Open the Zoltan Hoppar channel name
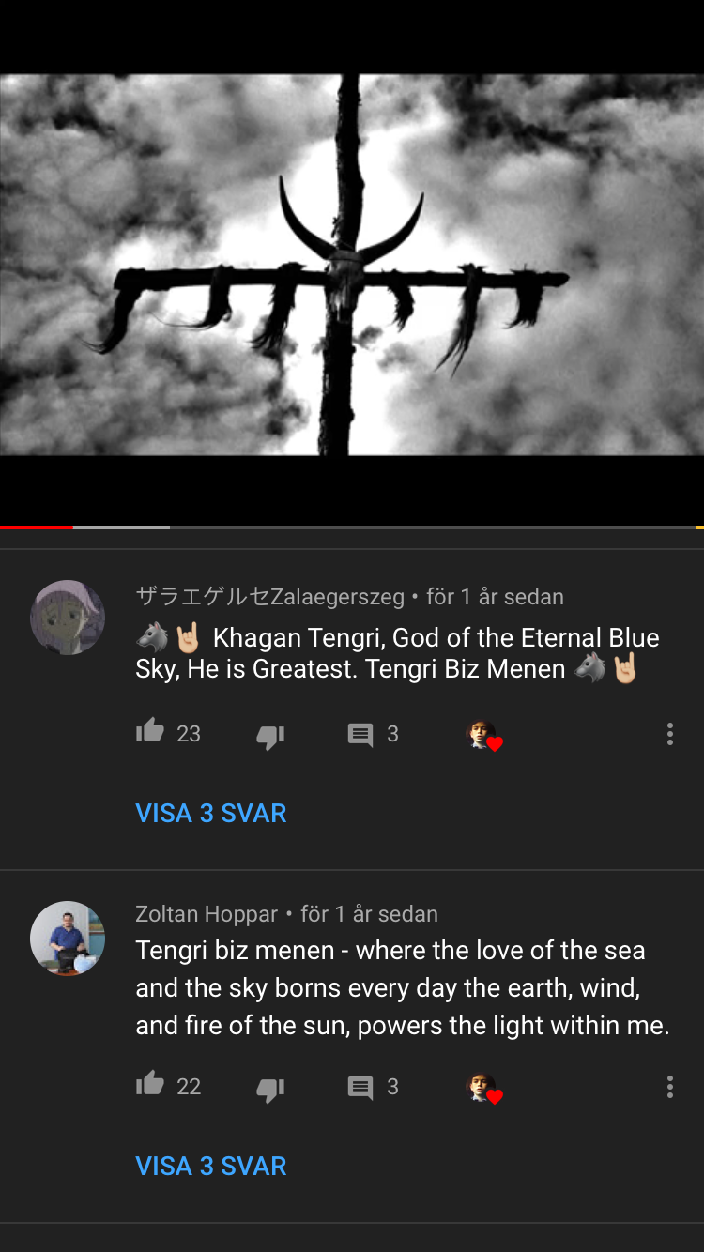 coord(207,914)
